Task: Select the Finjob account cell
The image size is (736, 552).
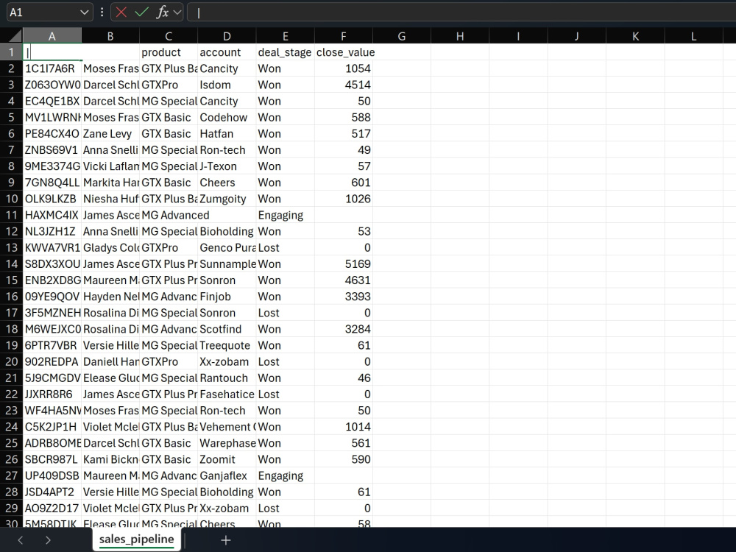Action: pos(227,296)
